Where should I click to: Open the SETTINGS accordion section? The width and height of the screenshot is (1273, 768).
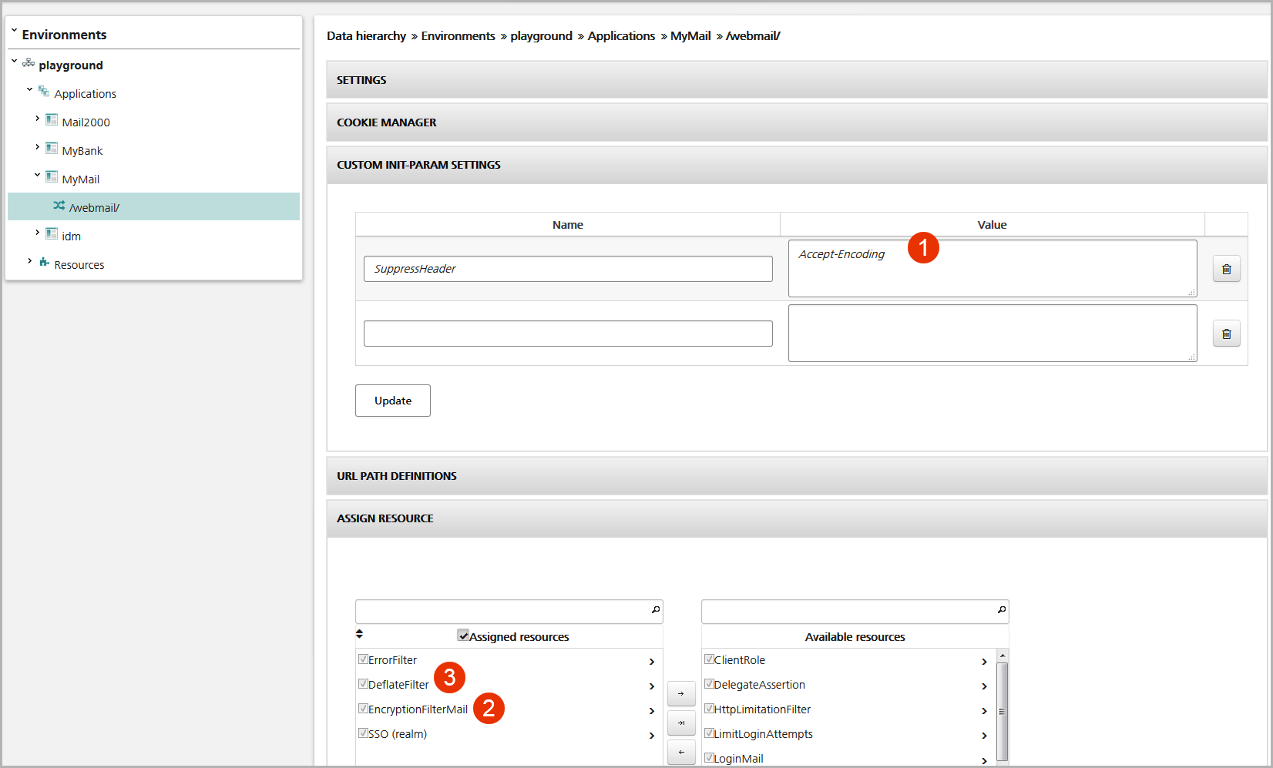coord(797,80)
